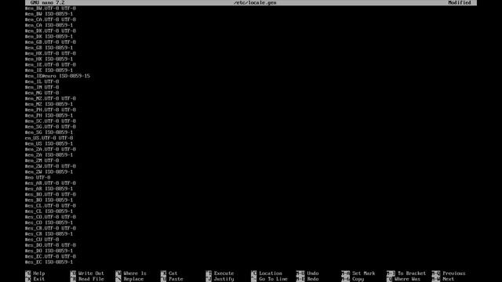Click the #es_DO.UTF-8 UTF-8 line
Screen dimensions: 502x282
click(x=50, y=245)
